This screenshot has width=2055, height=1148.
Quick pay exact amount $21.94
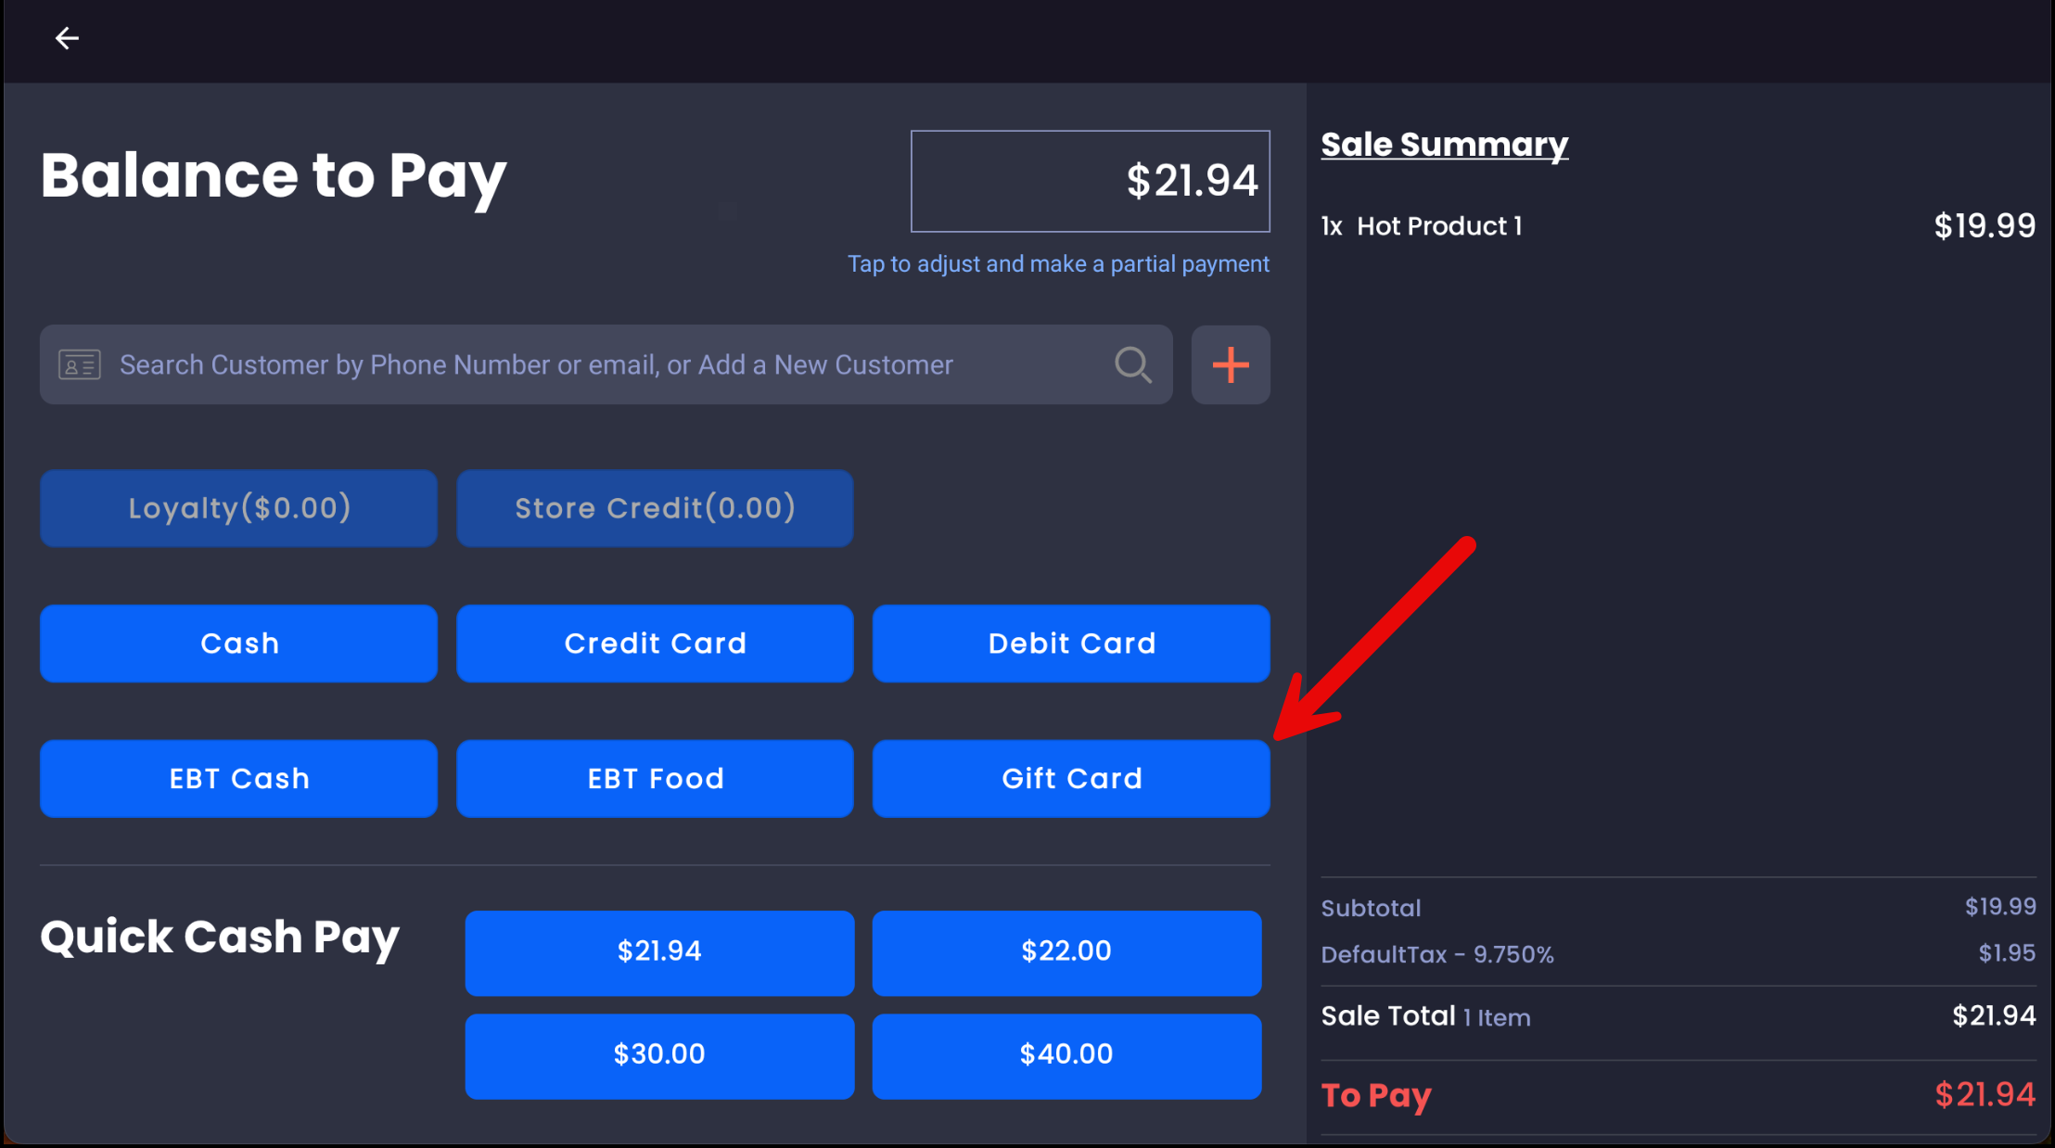click(659, 952)
